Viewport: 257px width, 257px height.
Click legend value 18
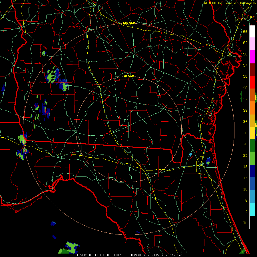click(245, 167)
